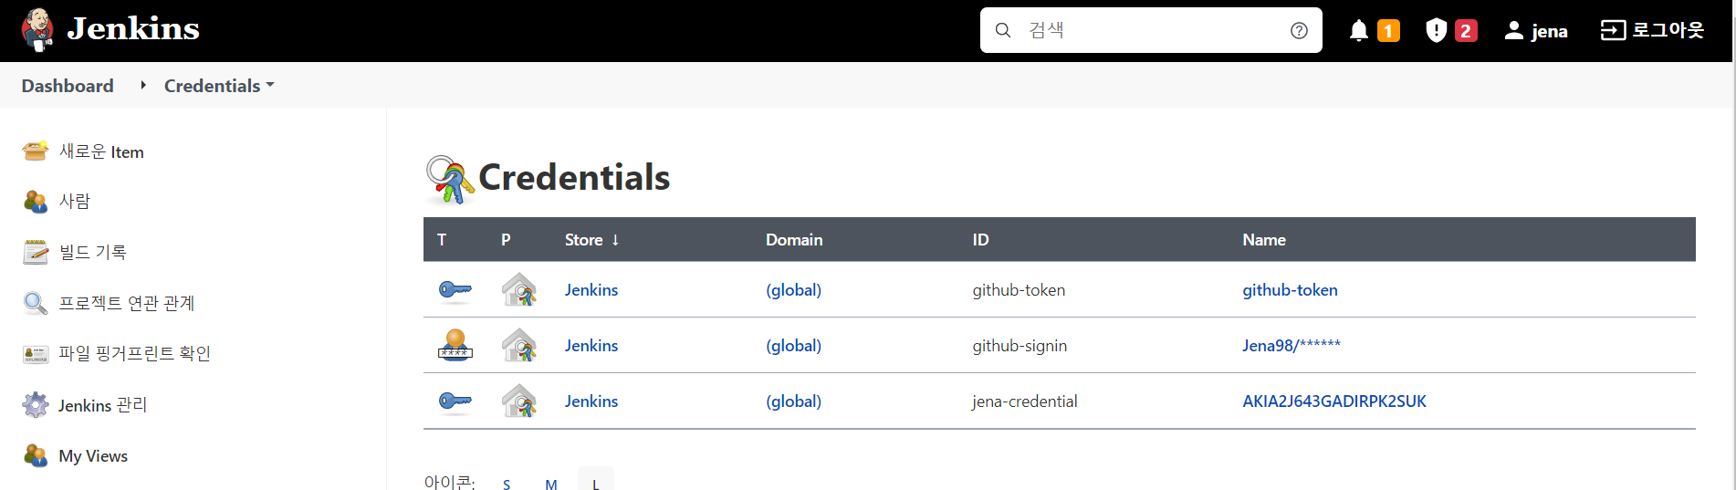
Task: Open Jenkins store link in jena-credential row
Action: [x=591, y=401]
